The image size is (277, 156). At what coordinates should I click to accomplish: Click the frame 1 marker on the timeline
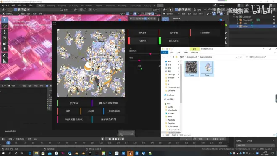point(8,143)
